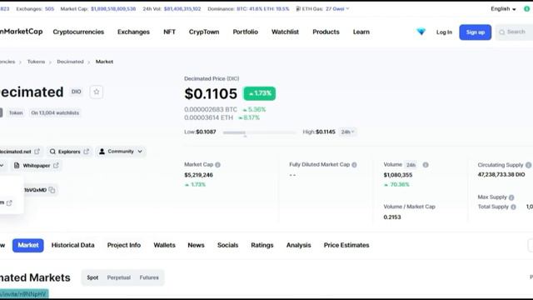Click the Max Supply info icon

click(x=511, y=197)
